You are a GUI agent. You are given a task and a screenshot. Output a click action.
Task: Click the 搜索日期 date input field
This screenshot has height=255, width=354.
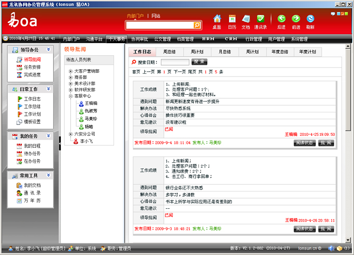click(175, 62)
